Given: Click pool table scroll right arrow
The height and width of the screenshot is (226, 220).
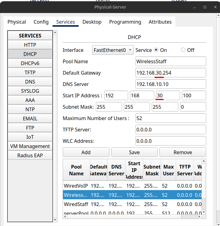Looking at the screenshot, I should pos(199,216).
